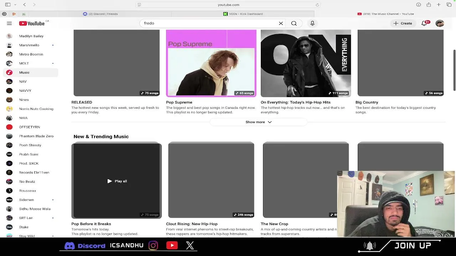The height and width of the screenshot is (256, 456).
Task: Click the YouTube icon in bottom overlay
Action: 172,245
